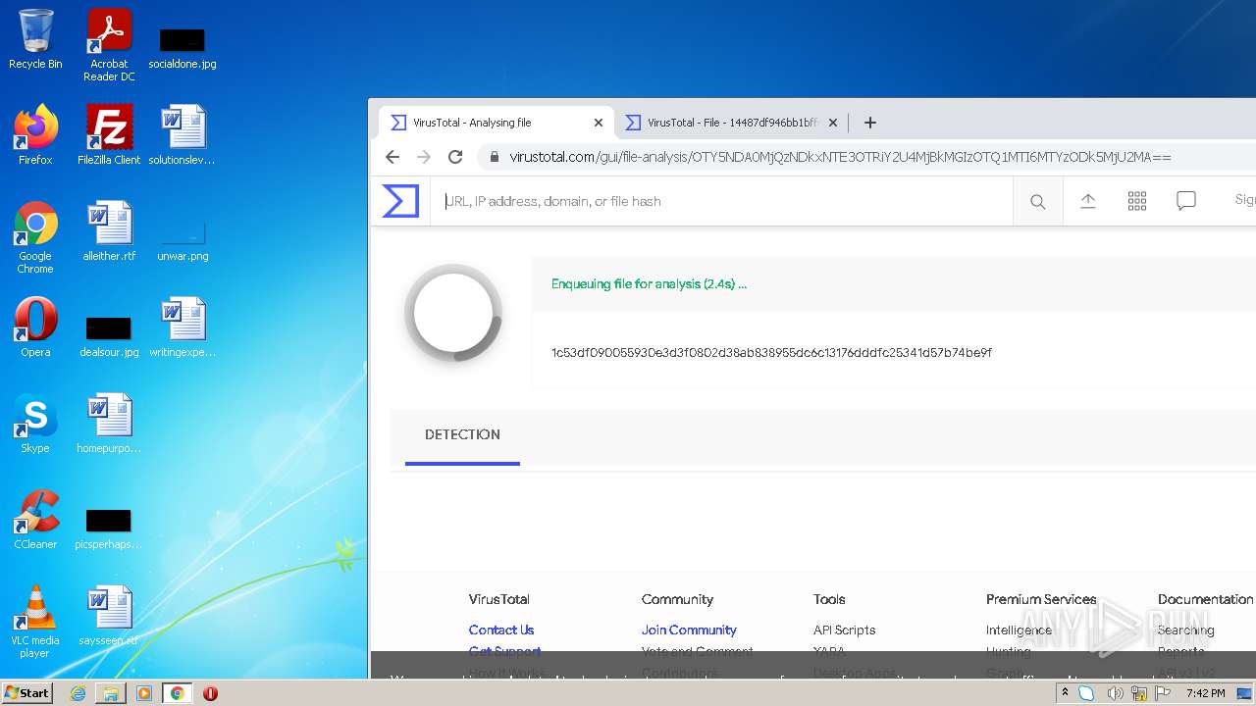1256x706 pixels.
Task: Select alleither.rtf document icon
Action: coord(109,231)
